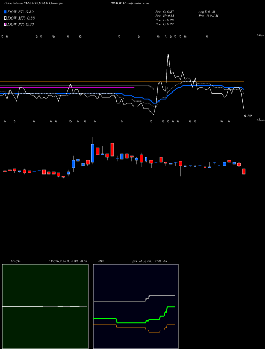Open the green MACD chart panel
The width and height of the screenshot is (265, 349).
click(45, 307)
